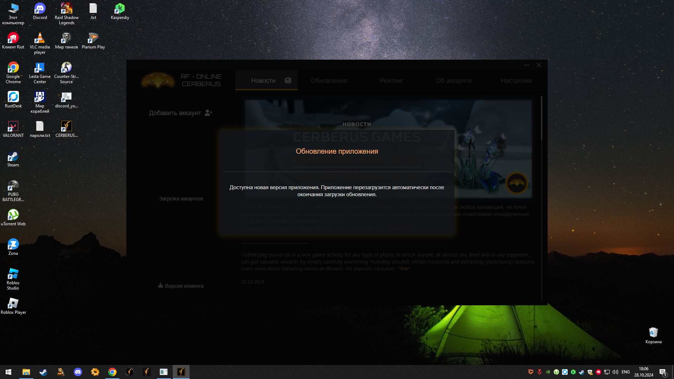Launch Lesta Game Center shortcut
The image size is (674, 379).
click(x=40, y=73)
